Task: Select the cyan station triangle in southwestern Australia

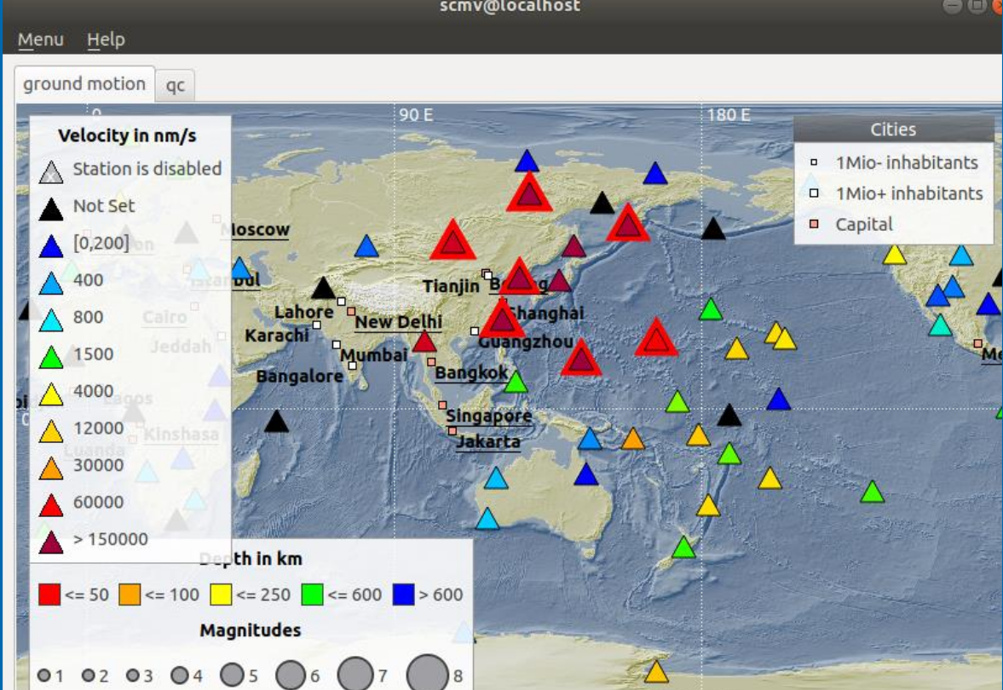Action: pos(487,519)
